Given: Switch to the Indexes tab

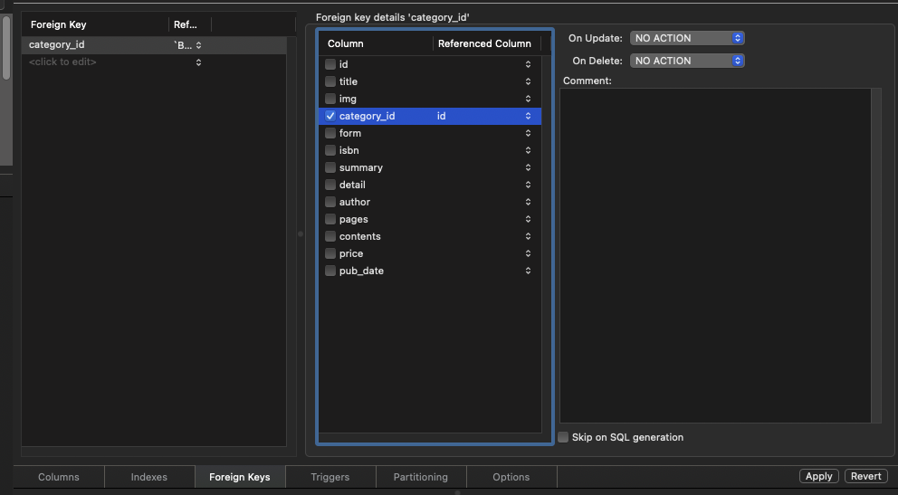Looking at the screenshot, I should click(148, 477).
